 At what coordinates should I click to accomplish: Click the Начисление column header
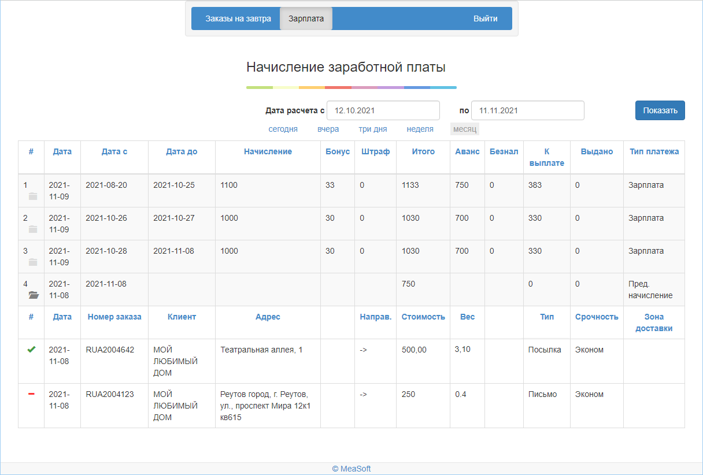[x=268, y=151]
